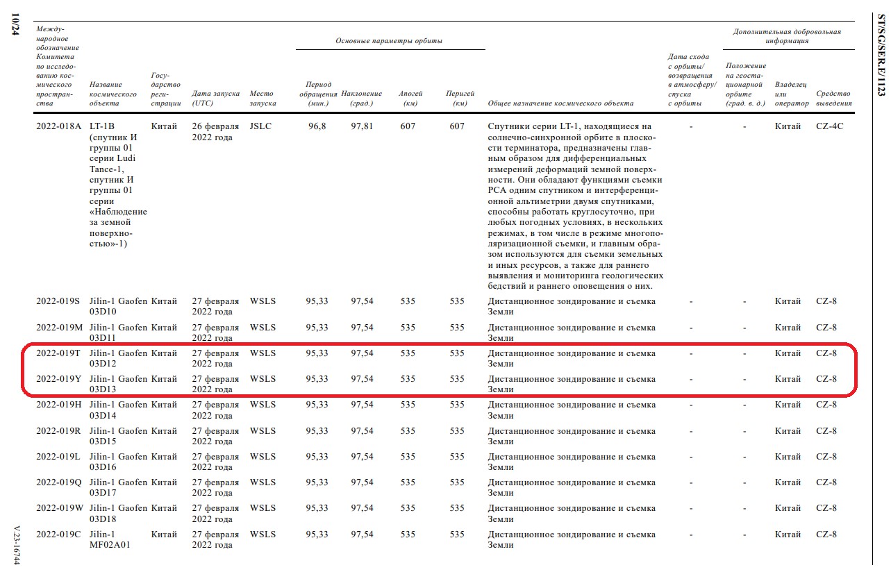This screenshot has width=891, height=572.
Task: Select the name Jilin-1 Gaofen 03D14
Action: [119, 410]
